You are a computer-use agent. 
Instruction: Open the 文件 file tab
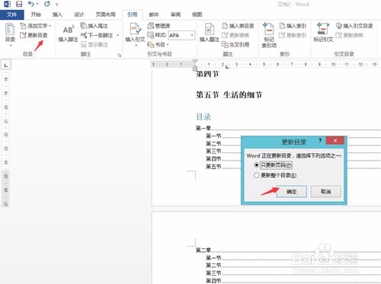coord(11,14)
